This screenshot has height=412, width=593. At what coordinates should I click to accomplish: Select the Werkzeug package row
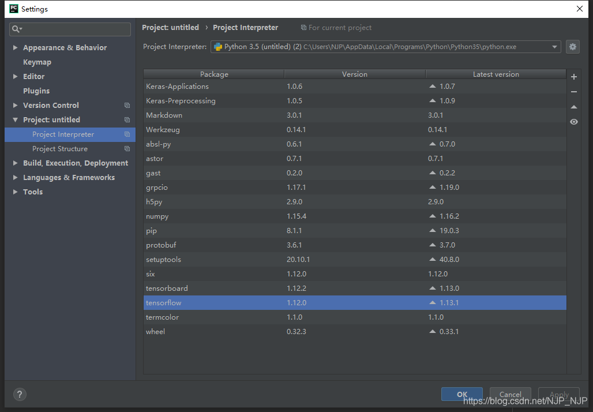coord(355,129)
